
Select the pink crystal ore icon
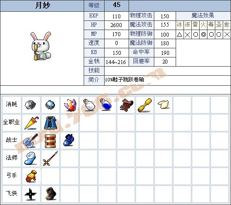pos(70,105)
